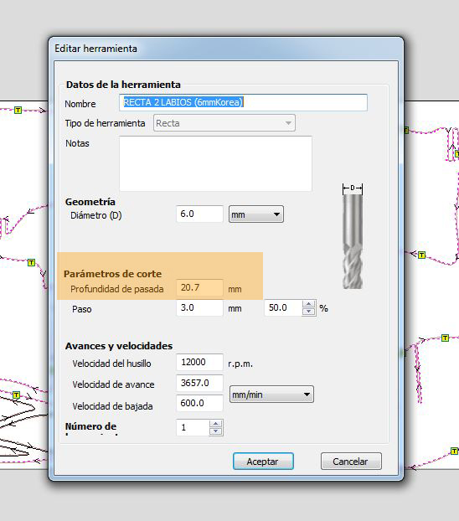Decrease tool number with down arrow
The width and height of the screenshot is (459, 521).
click(216, 431)
